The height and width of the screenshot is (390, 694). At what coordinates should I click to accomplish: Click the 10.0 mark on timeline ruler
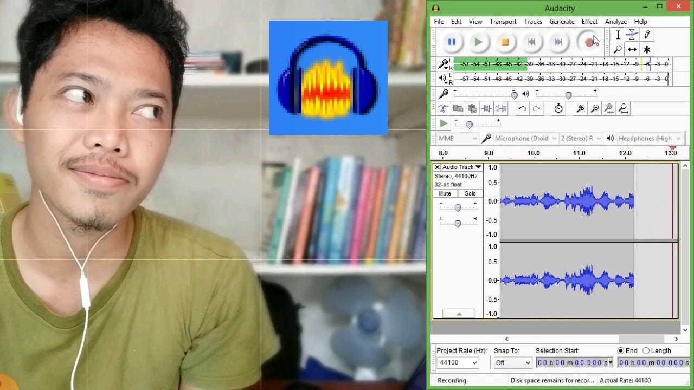(534, 153)
